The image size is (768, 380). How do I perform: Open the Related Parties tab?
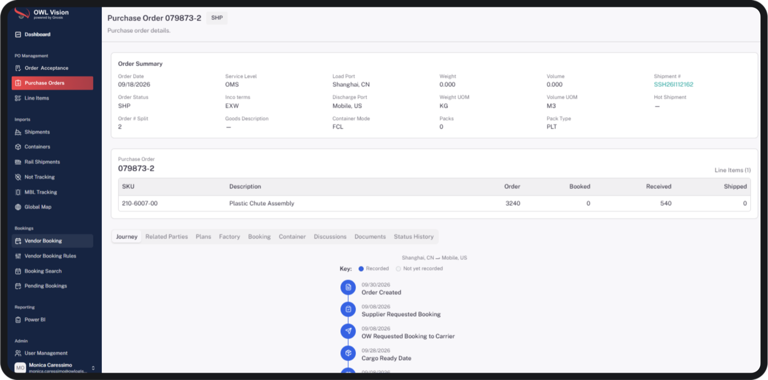click(167, 237)
